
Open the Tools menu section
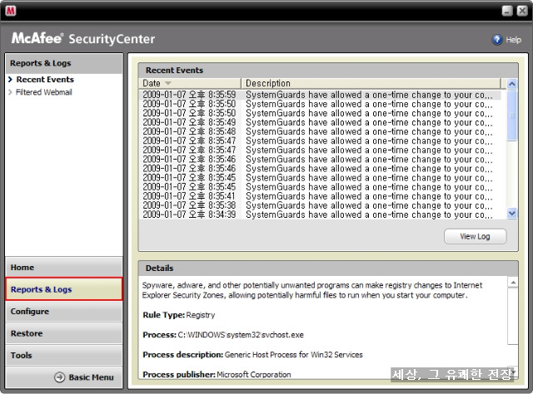64,355
